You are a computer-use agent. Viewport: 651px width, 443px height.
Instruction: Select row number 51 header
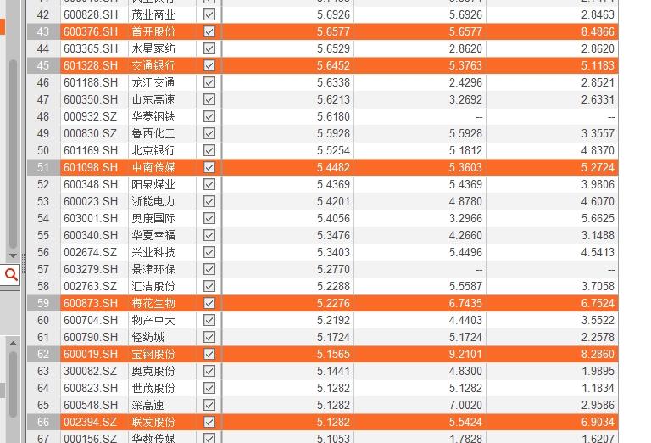(43, 167)
